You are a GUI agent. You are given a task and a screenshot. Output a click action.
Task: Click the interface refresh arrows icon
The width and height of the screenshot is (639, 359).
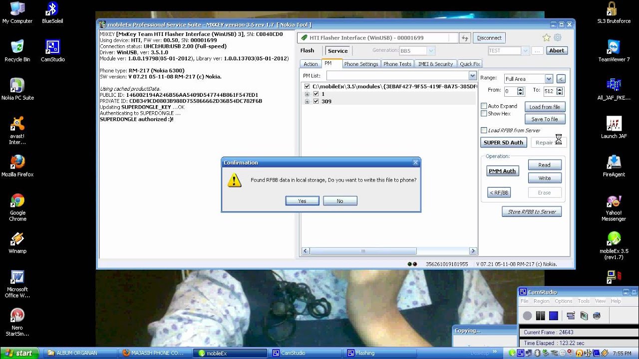point(465,38)
